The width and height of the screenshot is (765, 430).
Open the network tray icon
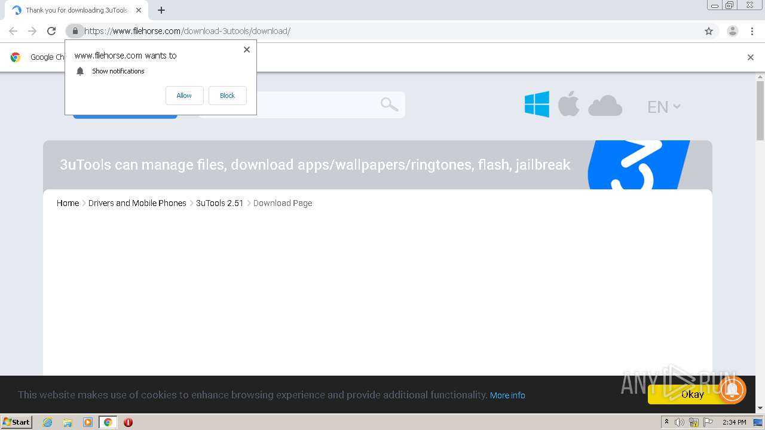[694, 422]
